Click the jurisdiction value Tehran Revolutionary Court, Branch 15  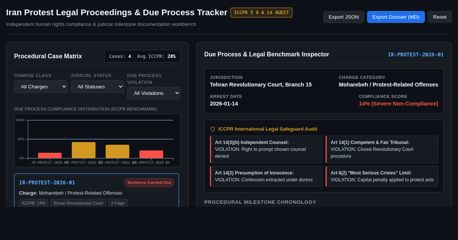point(261,85)
